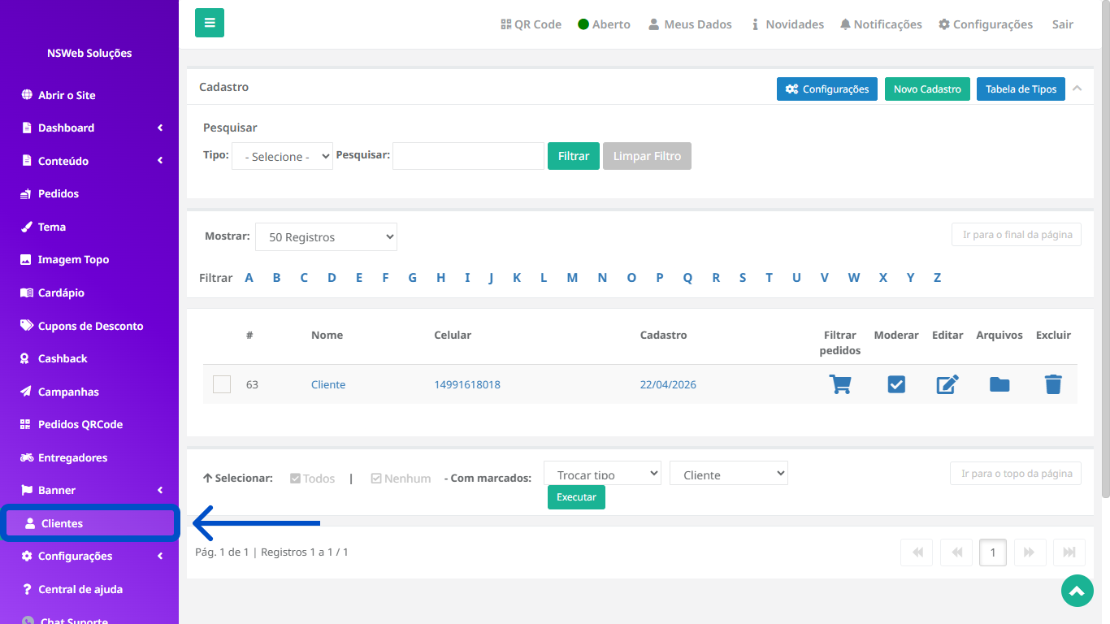Click the green hamburger menu button
This screenshot has width=1110, height=624.
(210, 23)
